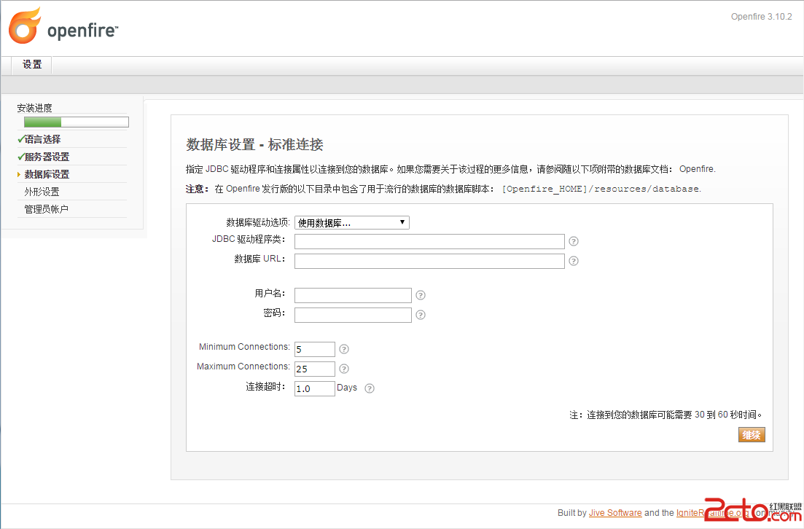Select 管理员帐户 step in sidebar
804x529 pixels.
point(46,209)
